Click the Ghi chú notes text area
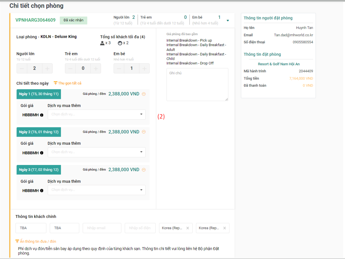 point(197,84)
